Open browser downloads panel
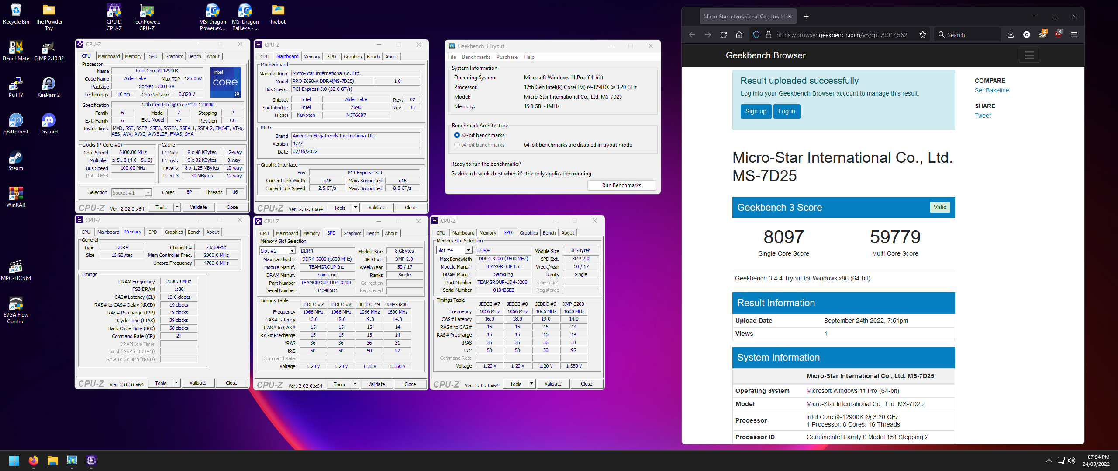This screenshot has height=471, width=1118. coord(1011,35)
